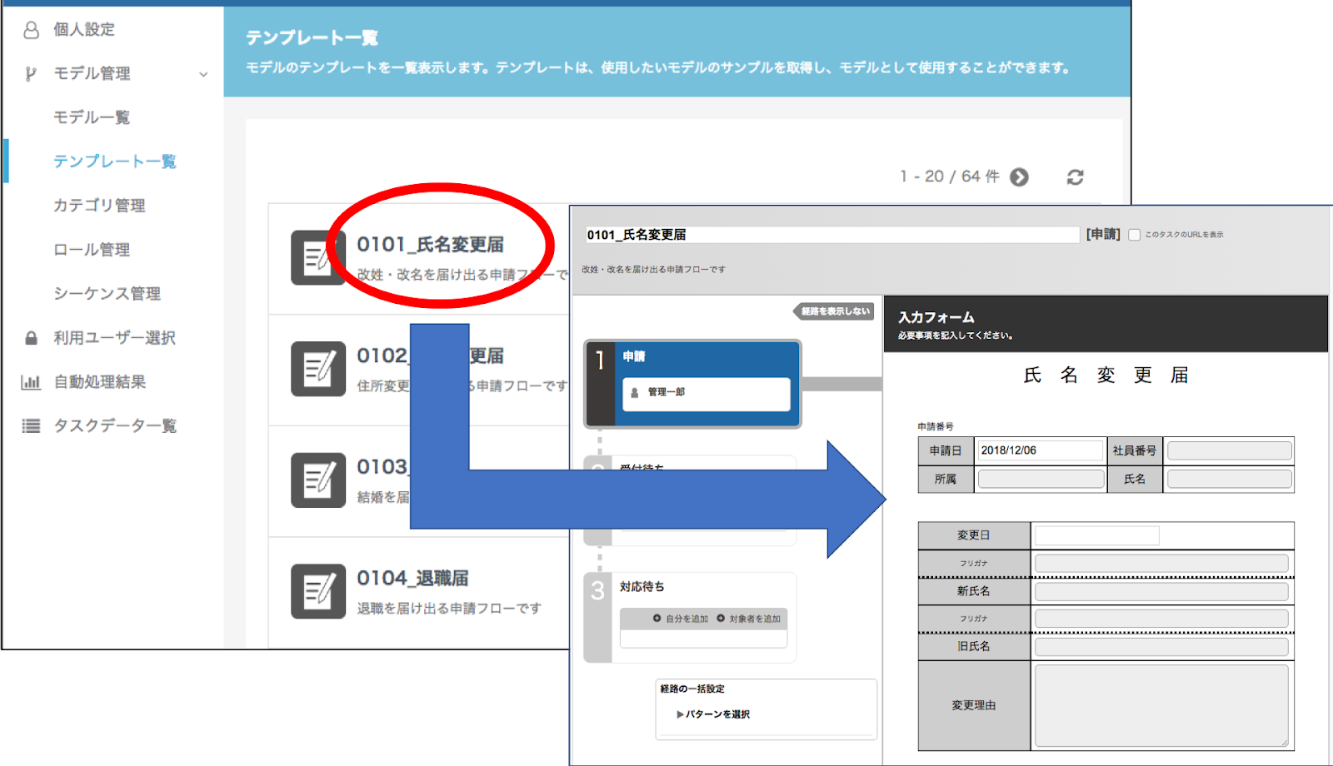1333x766 pixels.
Task: Click the 0103 template form icon
Action: [x=317, y=480]
